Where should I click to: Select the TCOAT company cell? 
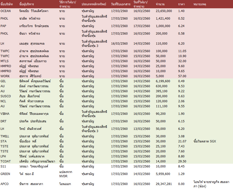6,161
